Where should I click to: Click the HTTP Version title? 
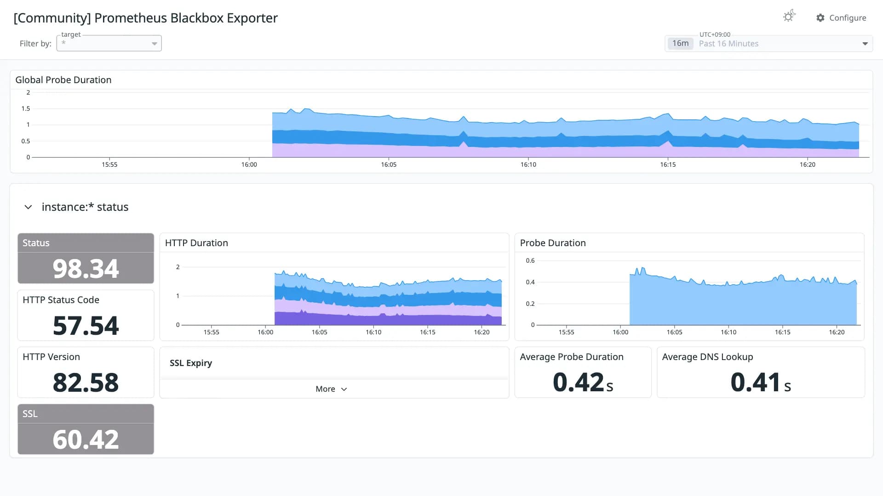click(51, 357)
